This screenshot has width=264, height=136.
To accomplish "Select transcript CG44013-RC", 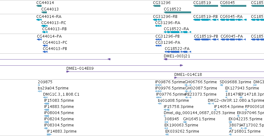I will pos(44,26).
